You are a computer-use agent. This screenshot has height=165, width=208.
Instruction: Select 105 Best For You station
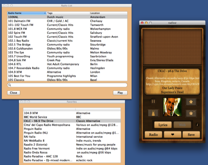click(x=67, y=76)
